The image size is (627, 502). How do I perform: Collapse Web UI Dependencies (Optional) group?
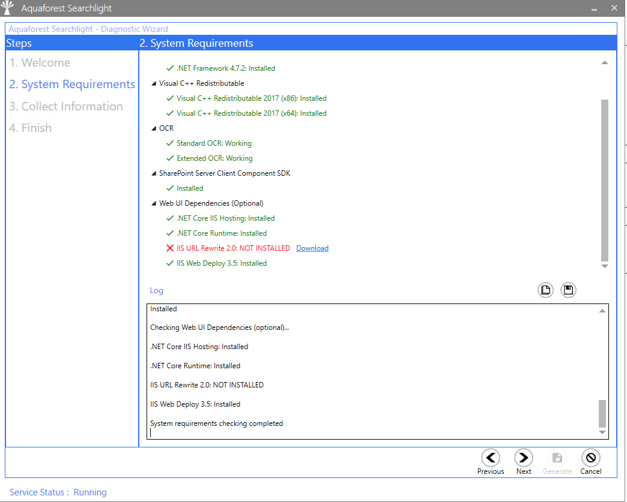(x=154, y=204)
